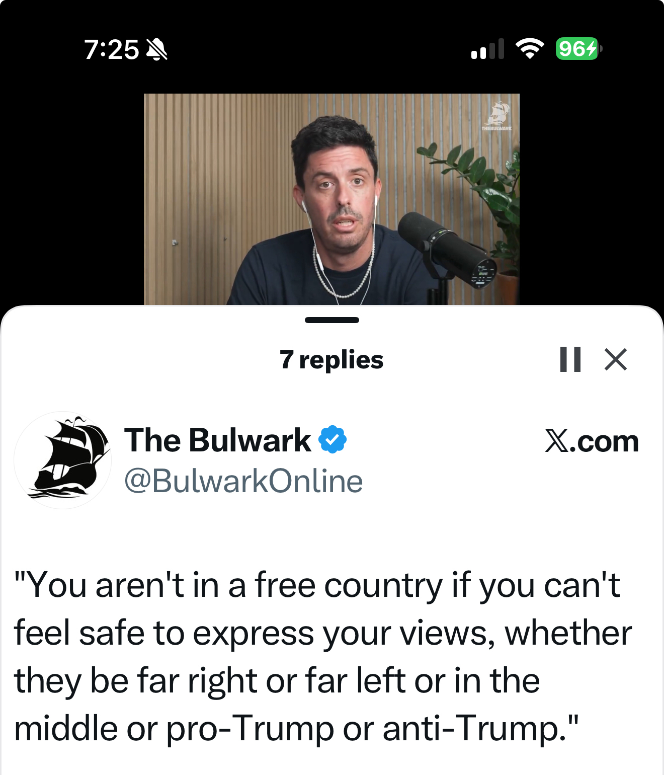Tap the blue verified badge
The image size is (664, 775).
333,439
